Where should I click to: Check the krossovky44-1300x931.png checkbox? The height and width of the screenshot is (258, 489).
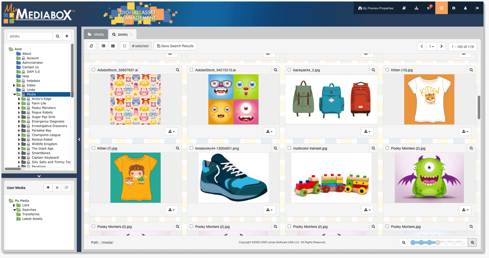(x=192, y=148)
